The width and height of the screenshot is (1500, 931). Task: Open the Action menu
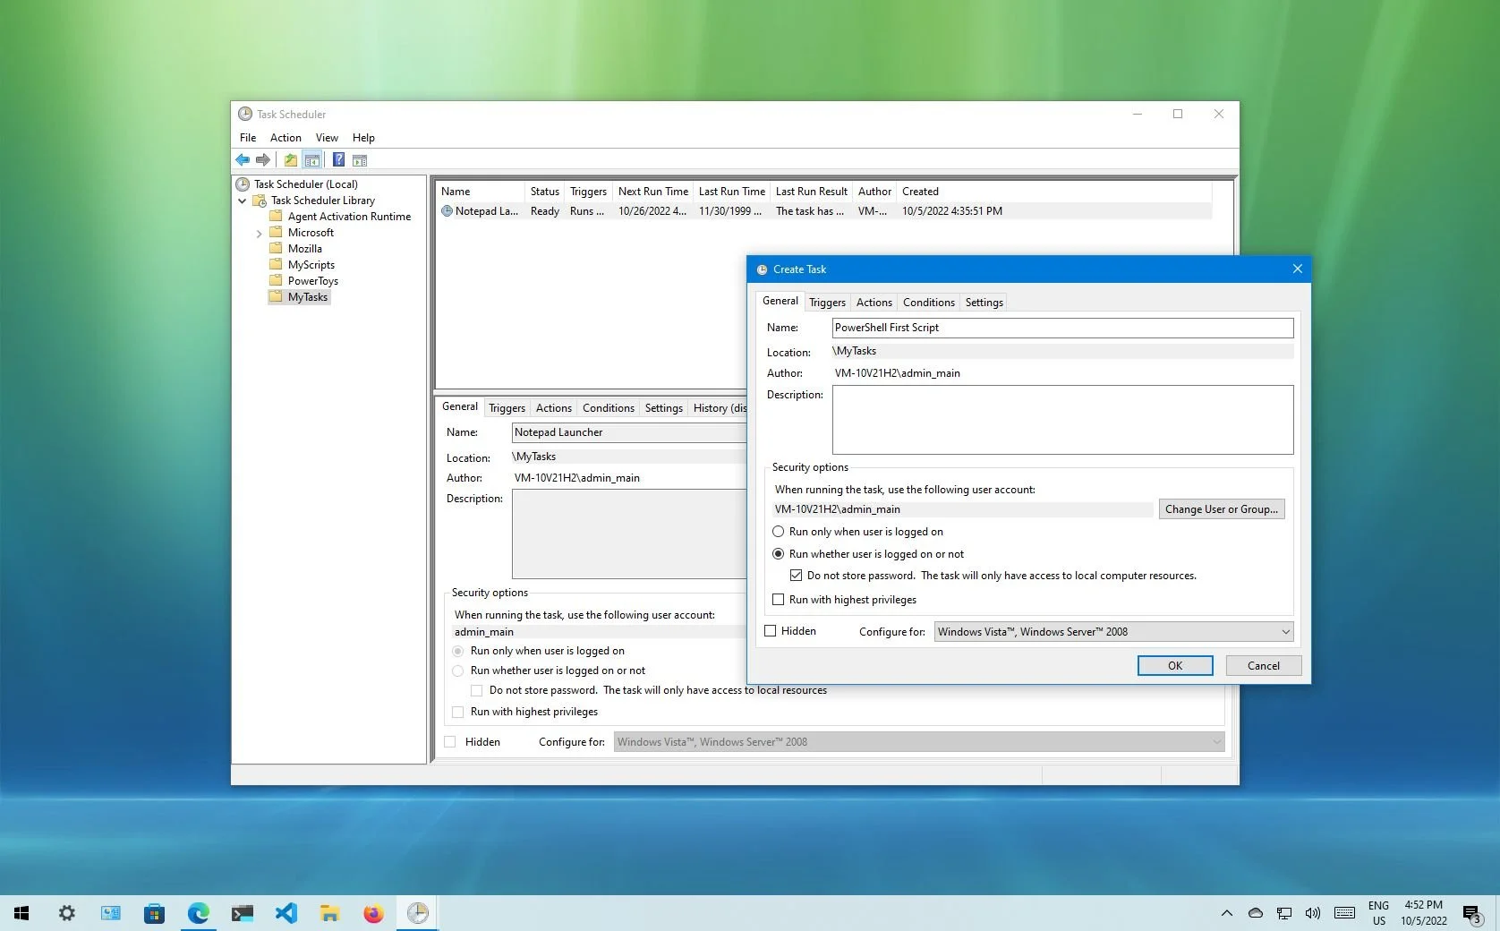point(286,138)
